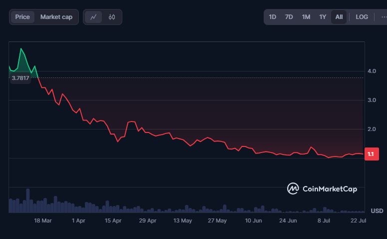Image resolution: width=387 pixels, height=239 pixels.
Task: Click the 22 Jul date label
Action: coord(359,220)
